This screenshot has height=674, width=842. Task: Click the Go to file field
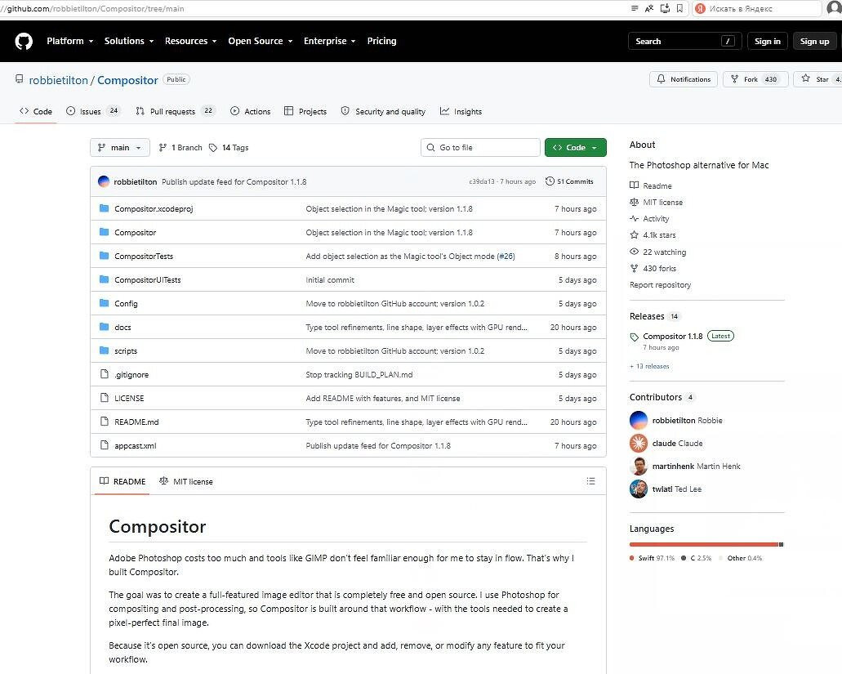[480, 148]
